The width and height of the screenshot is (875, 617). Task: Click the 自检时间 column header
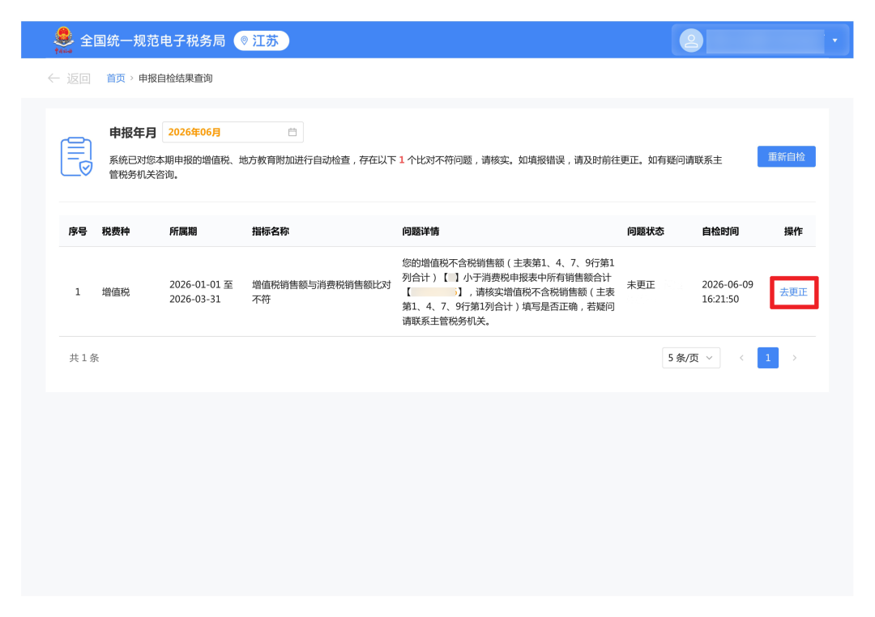tap(720, 232)
